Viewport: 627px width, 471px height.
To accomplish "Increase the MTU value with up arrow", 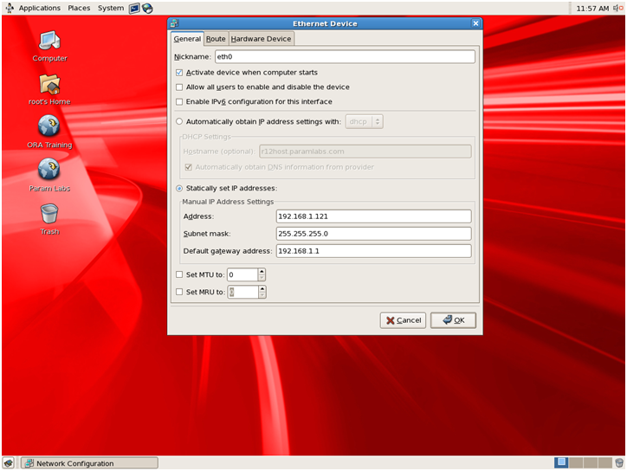I will click(262, 272).
